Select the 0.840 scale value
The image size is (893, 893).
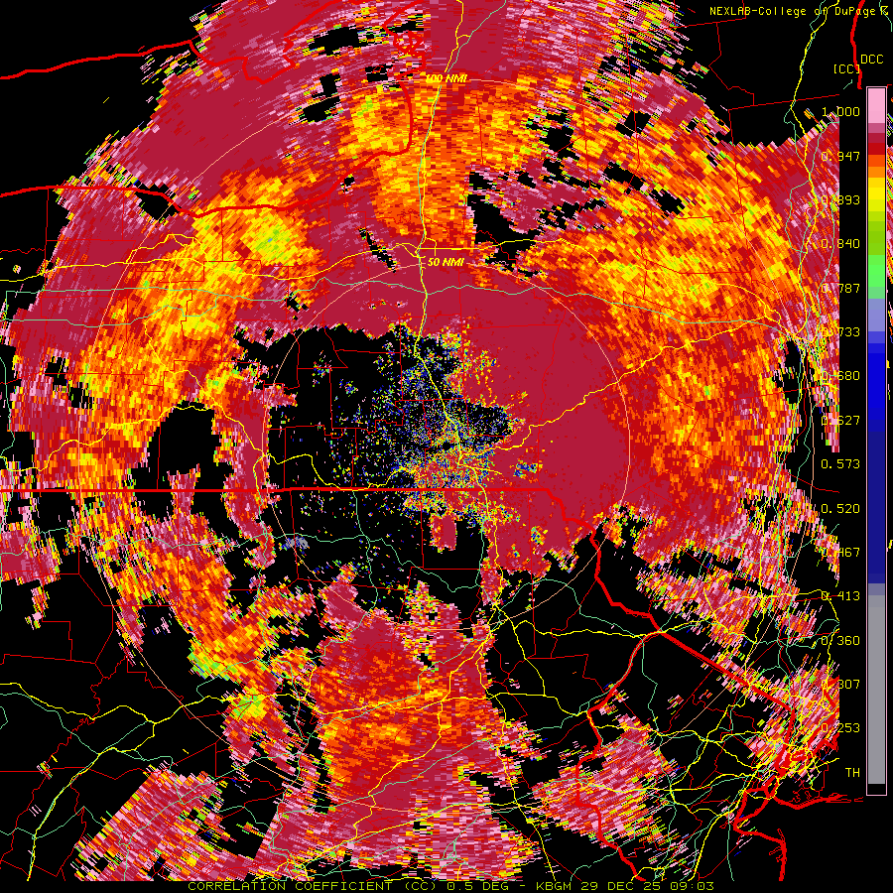[x=840, y=244]
